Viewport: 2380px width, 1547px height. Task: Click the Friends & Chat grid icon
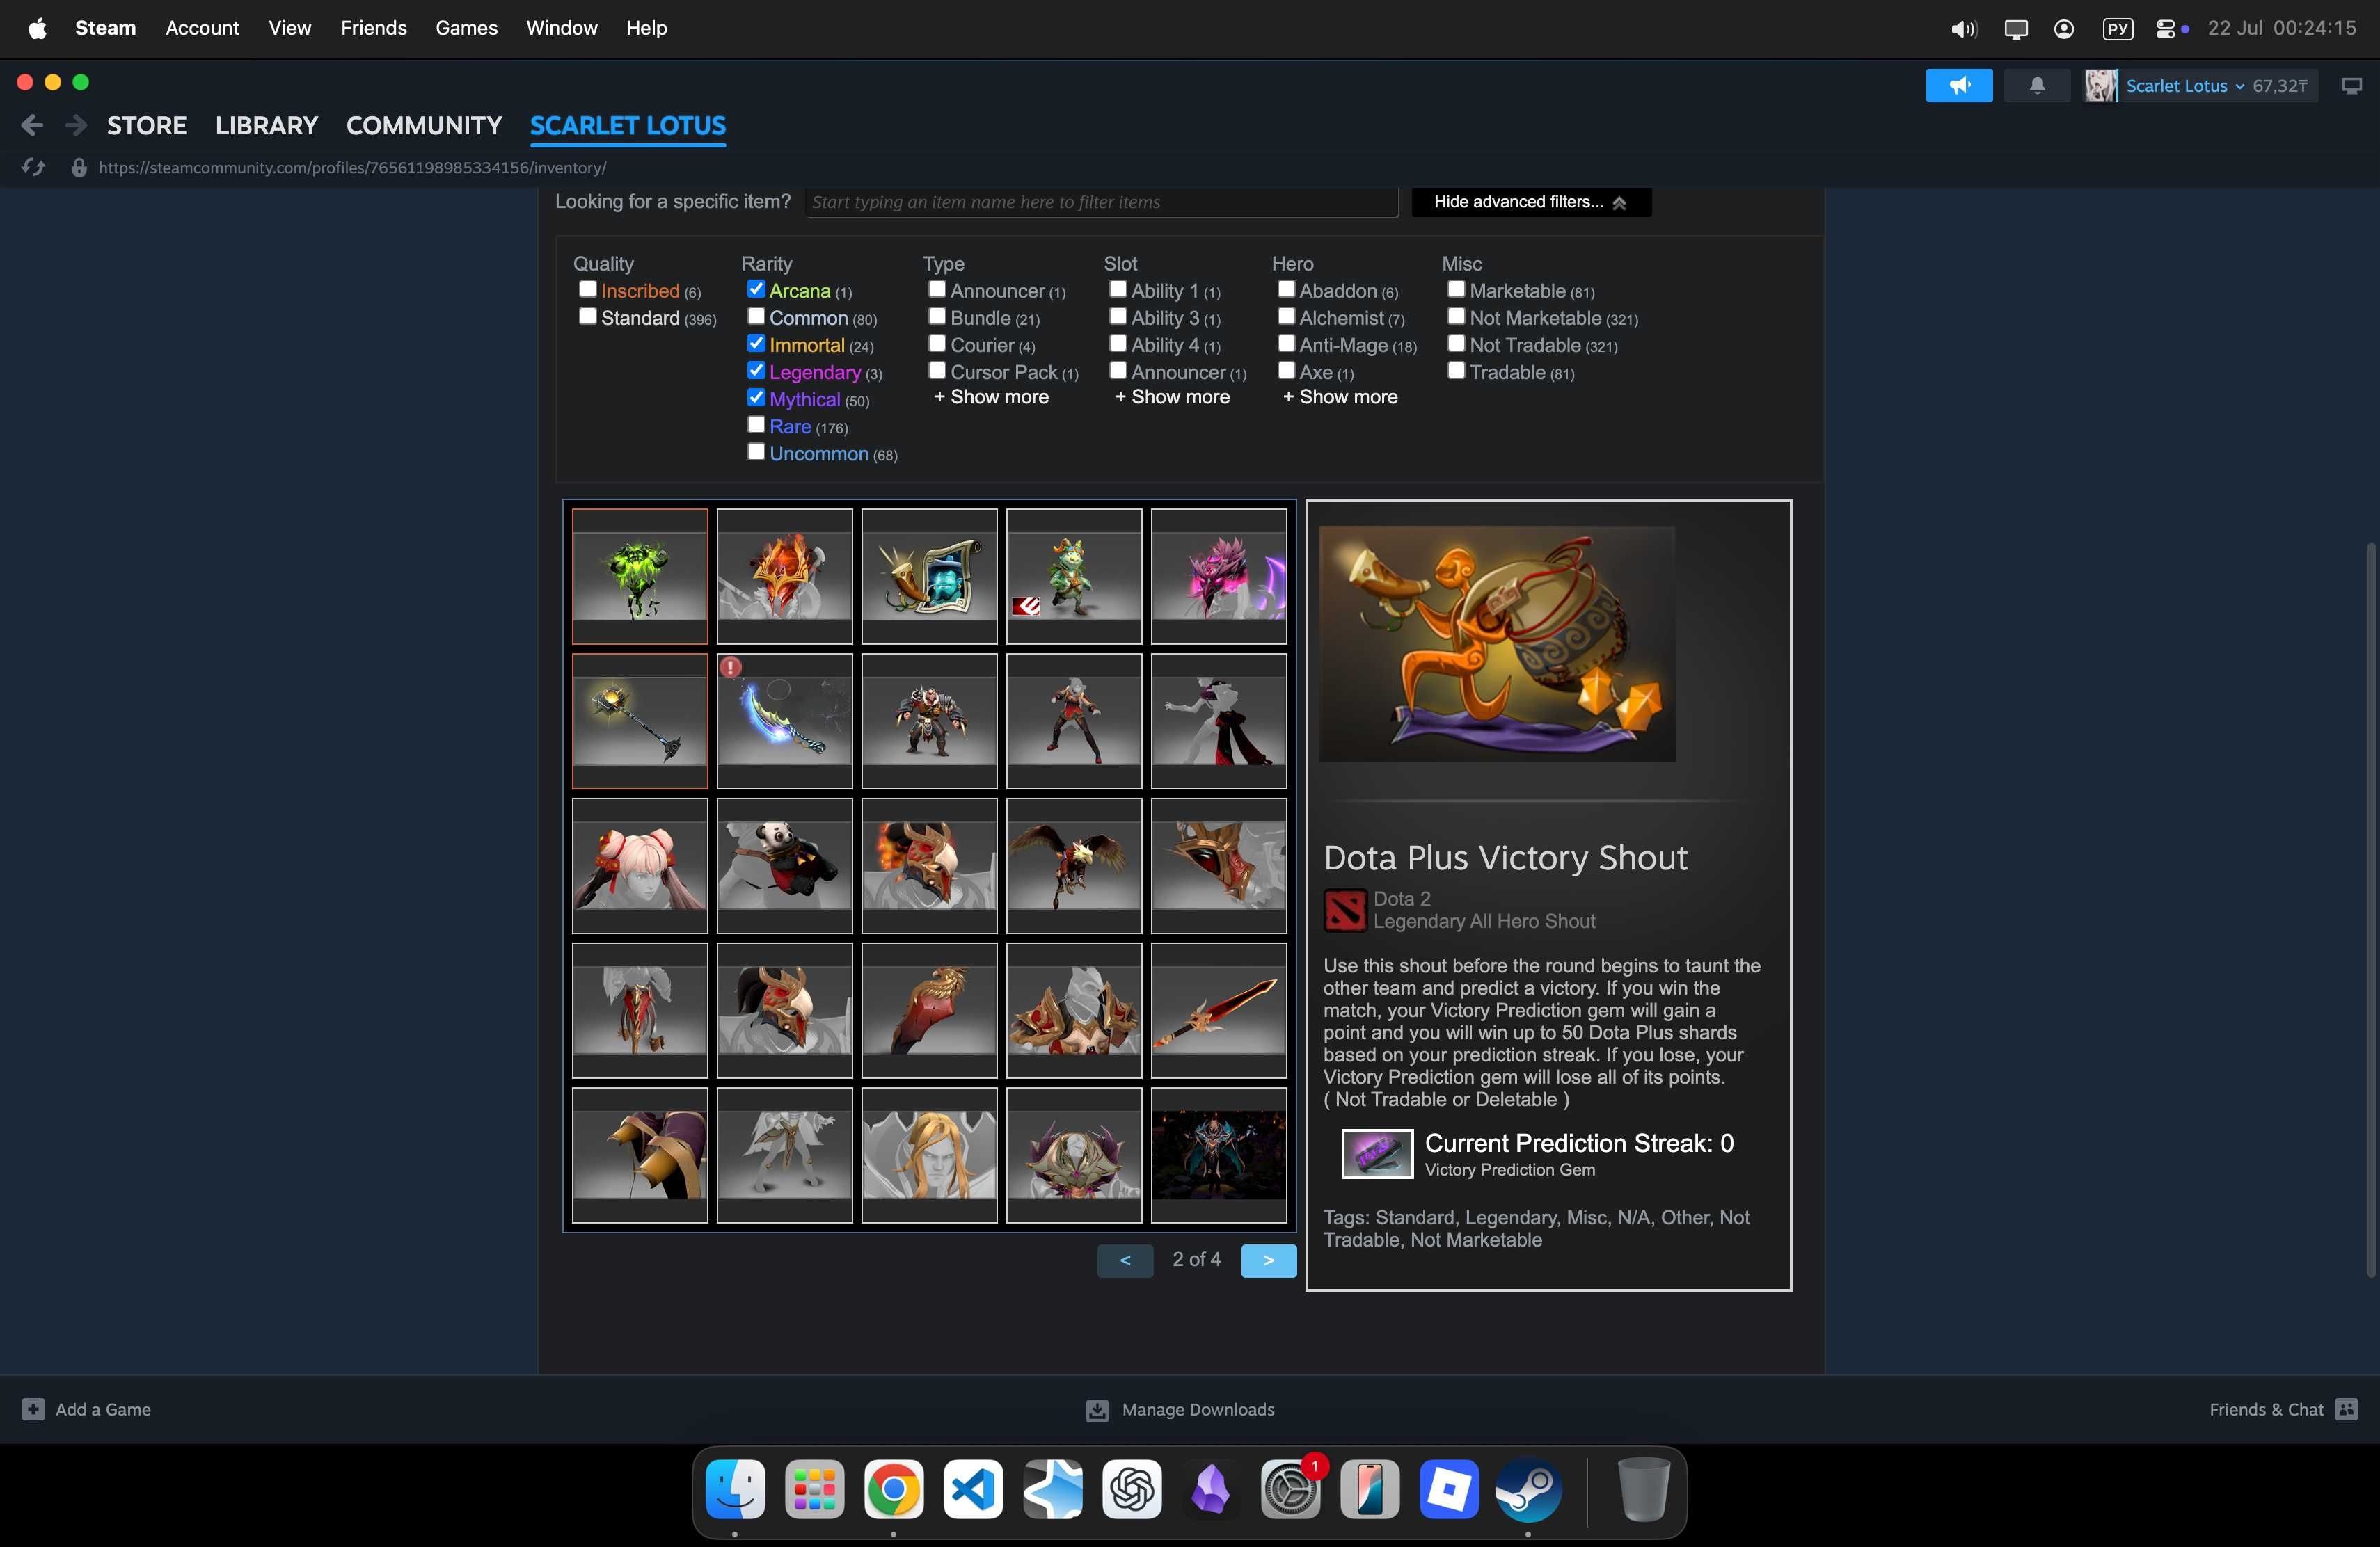coord(2346,1409)
